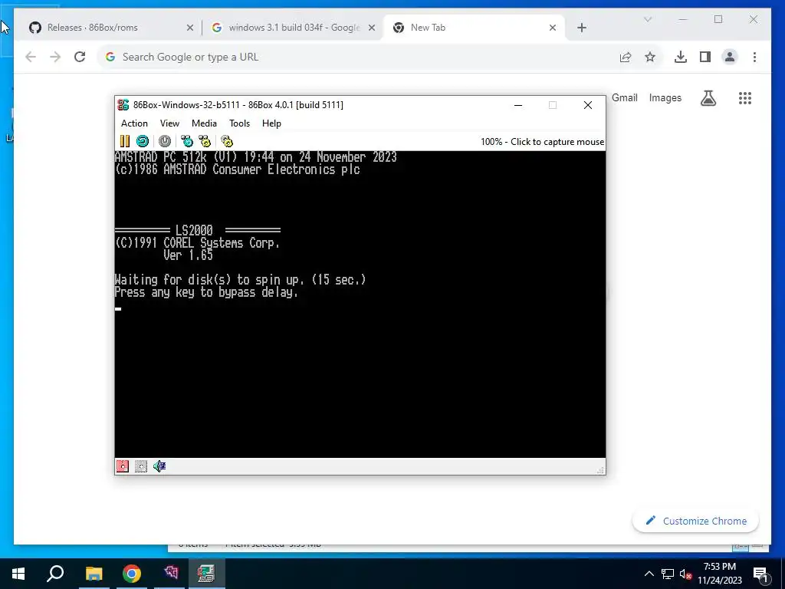Click the sound speaker status bar icon

(159, 466)
